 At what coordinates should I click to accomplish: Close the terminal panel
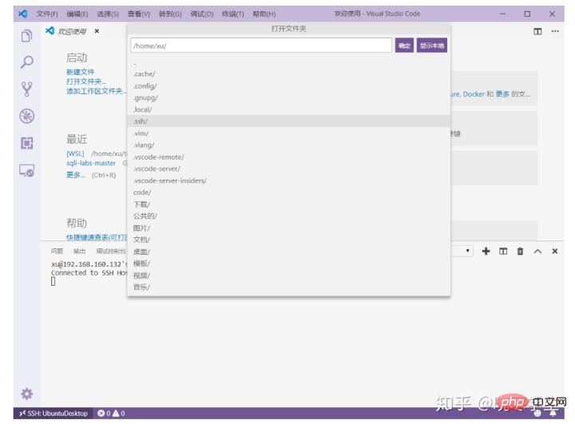(x=555, y=252)
